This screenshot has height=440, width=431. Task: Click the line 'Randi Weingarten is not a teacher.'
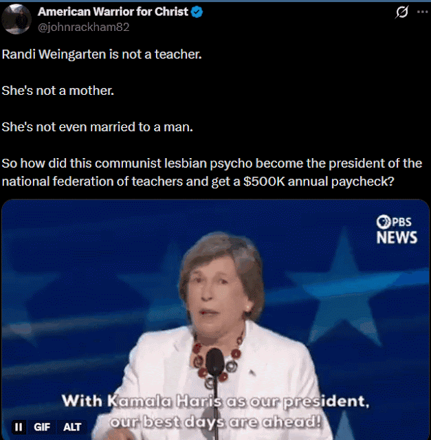coord(102,54)
